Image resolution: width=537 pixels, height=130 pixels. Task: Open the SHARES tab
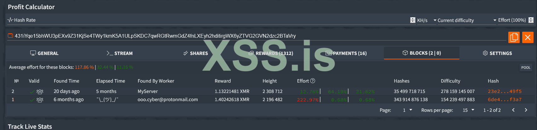(195, 53)
